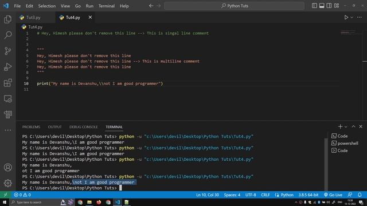Toggle primary side bar visibility
The height and width of the screenshot is (206, 367).
point(314,6)
